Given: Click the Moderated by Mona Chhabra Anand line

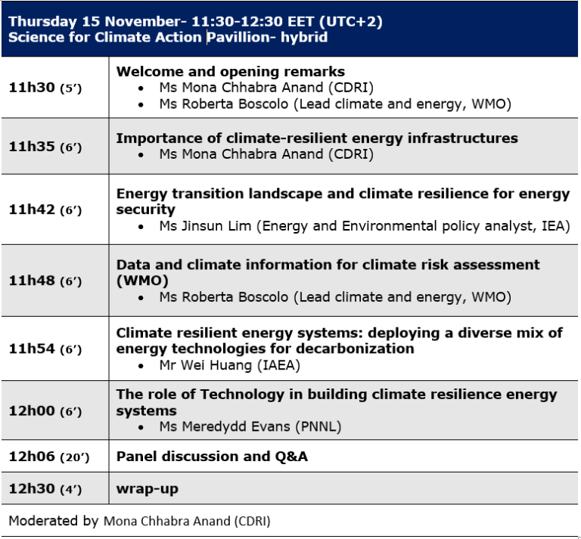Looking at the screenshot, I should [139, 521].
